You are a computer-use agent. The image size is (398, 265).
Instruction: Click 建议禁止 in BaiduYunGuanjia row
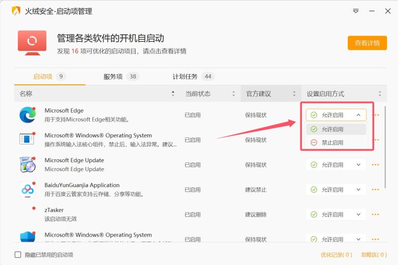(256, 190)
